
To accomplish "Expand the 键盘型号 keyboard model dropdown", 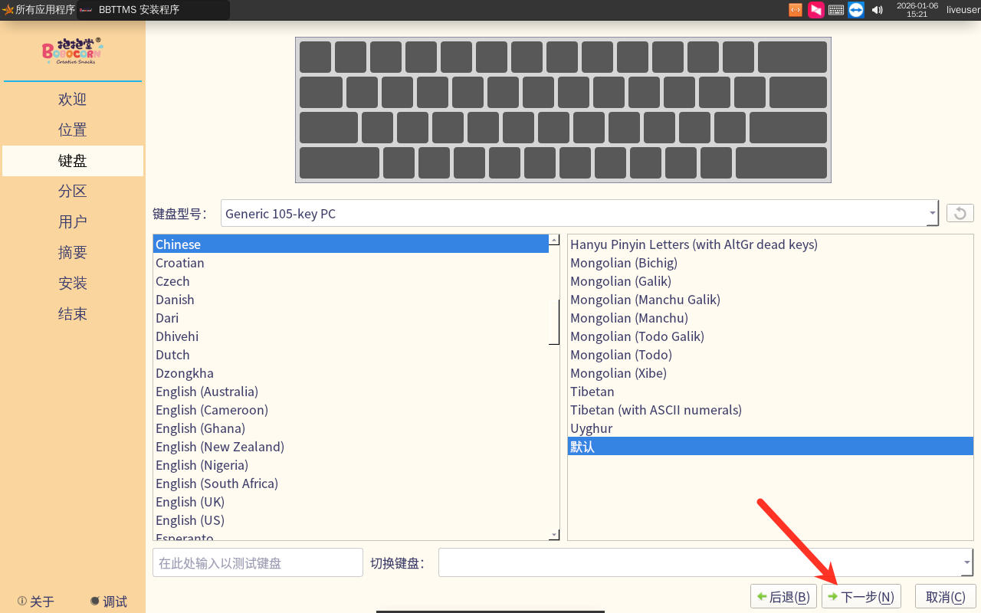I will click(x=932, y=213).
